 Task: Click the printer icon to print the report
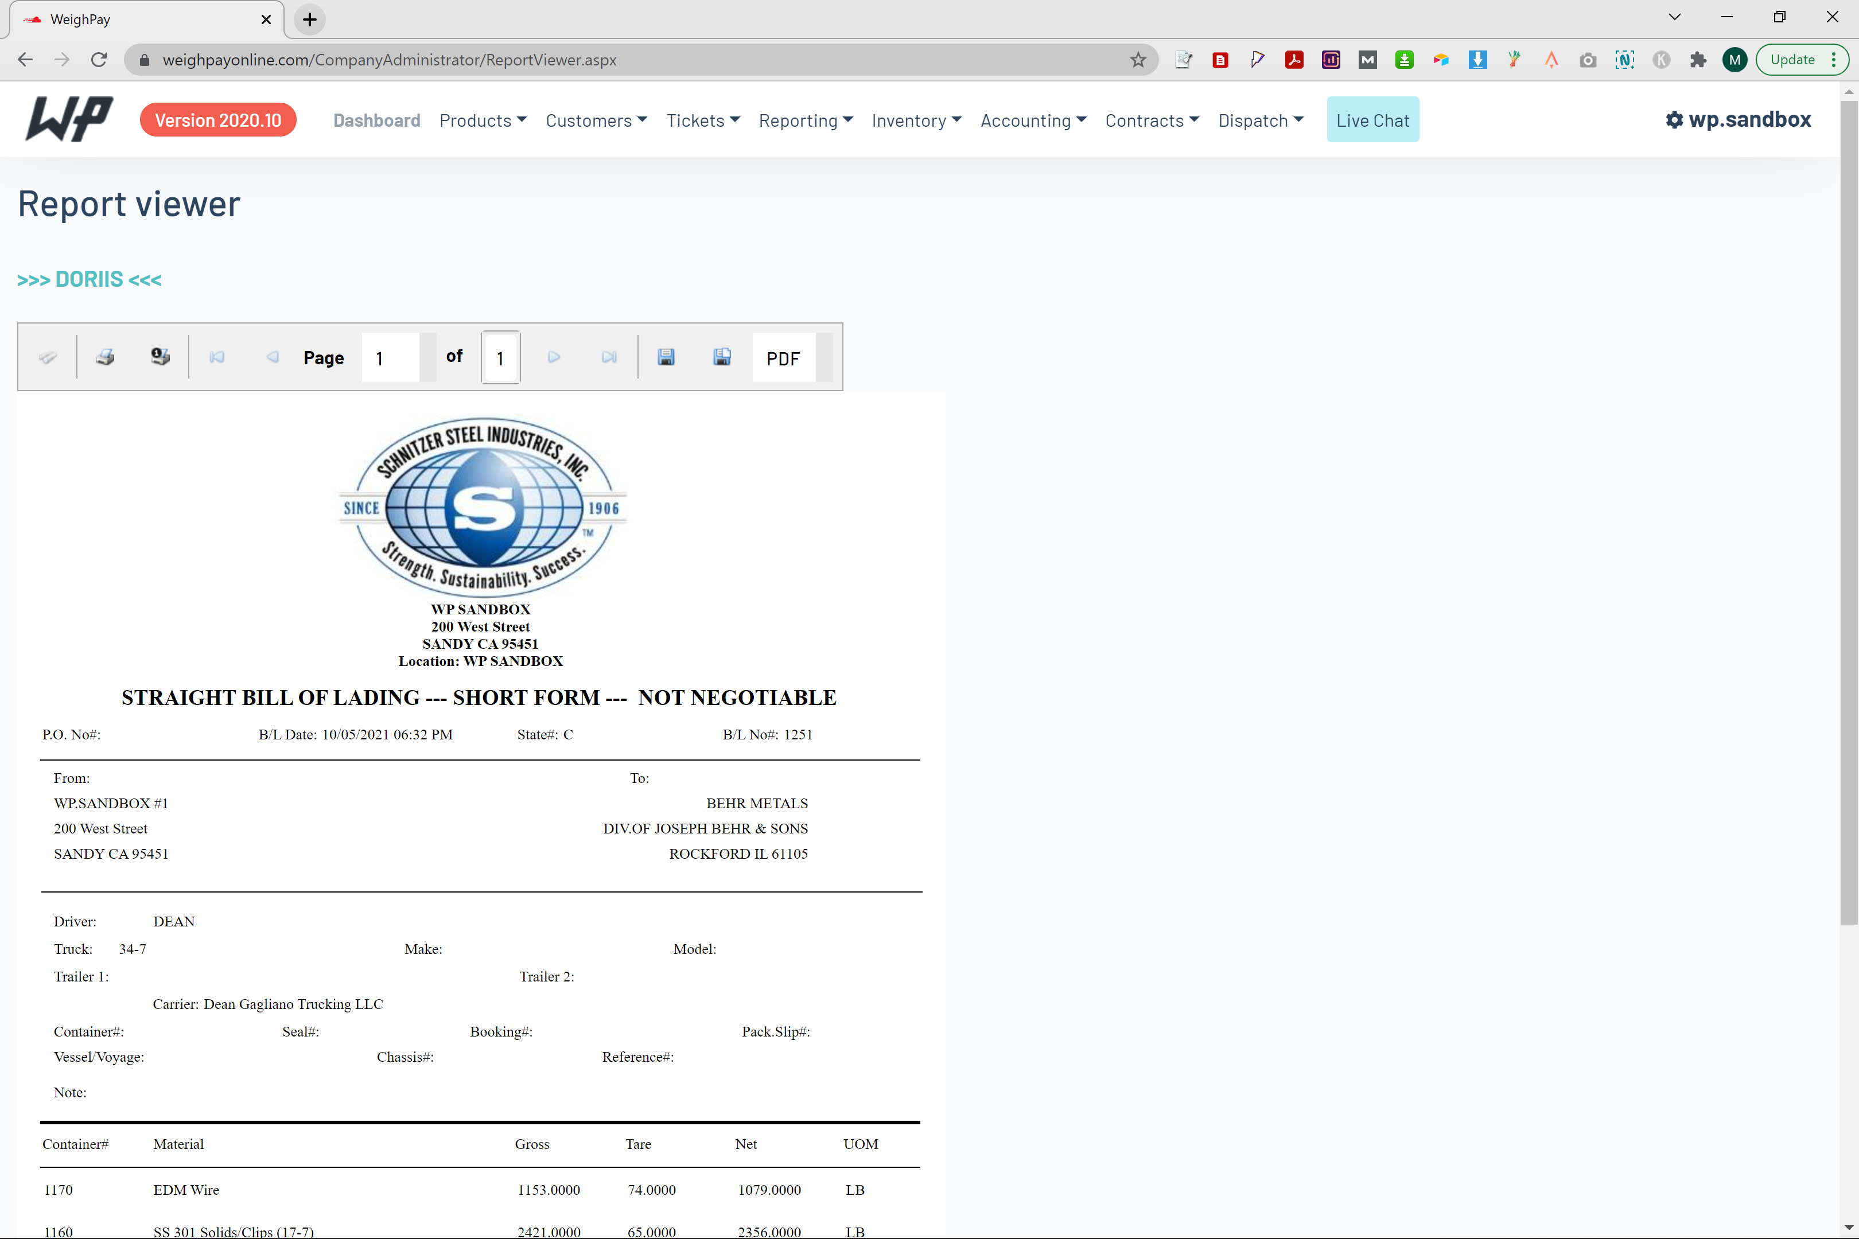click(x=105, y=357)
